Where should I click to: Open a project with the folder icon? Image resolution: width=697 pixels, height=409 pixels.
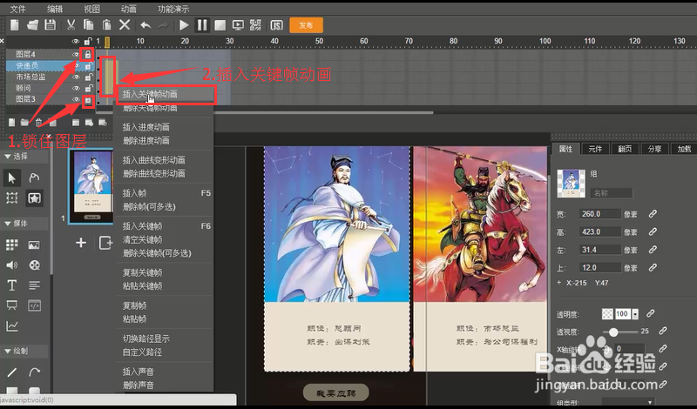32,25
